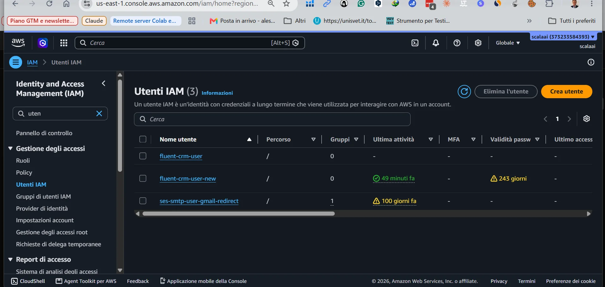Toggle the IAM navigation hamburger menu
Image resolution: width=605 pixels, height=287 pixels.
15,62
